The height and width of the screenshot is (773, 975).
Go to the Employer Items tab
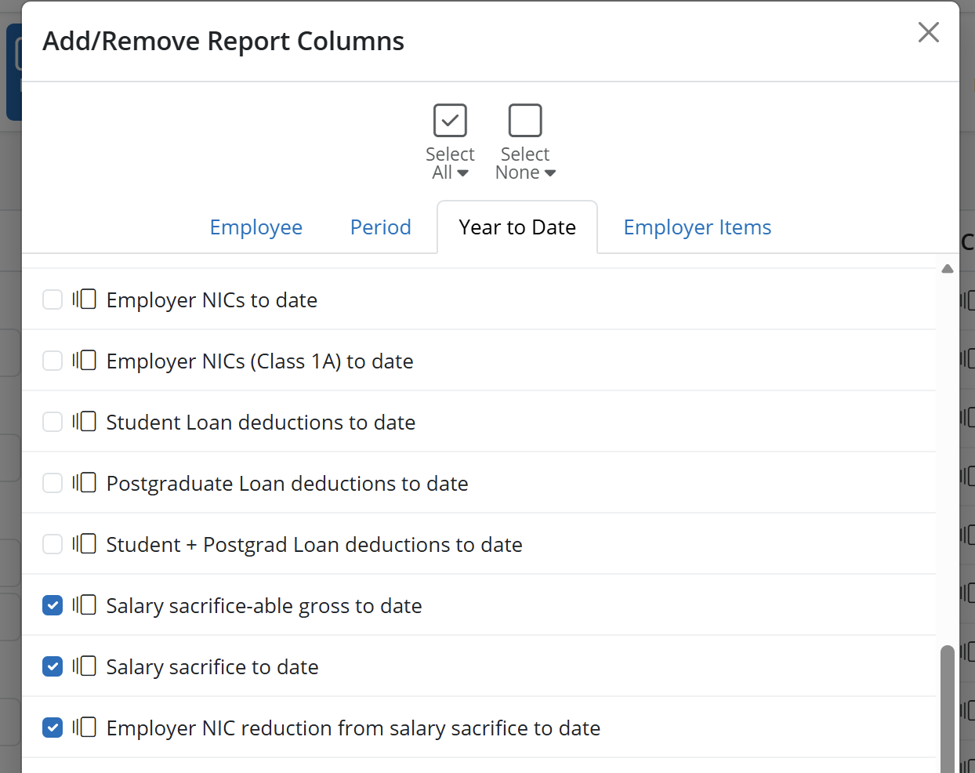[698, 227]
